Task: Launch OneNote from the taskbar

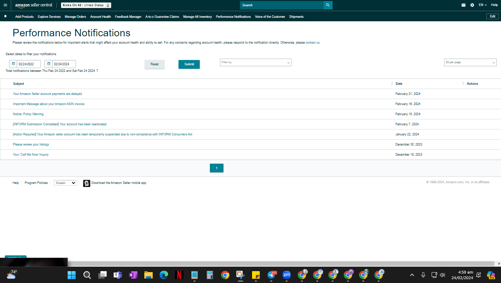Action: (x=133, y=275)
